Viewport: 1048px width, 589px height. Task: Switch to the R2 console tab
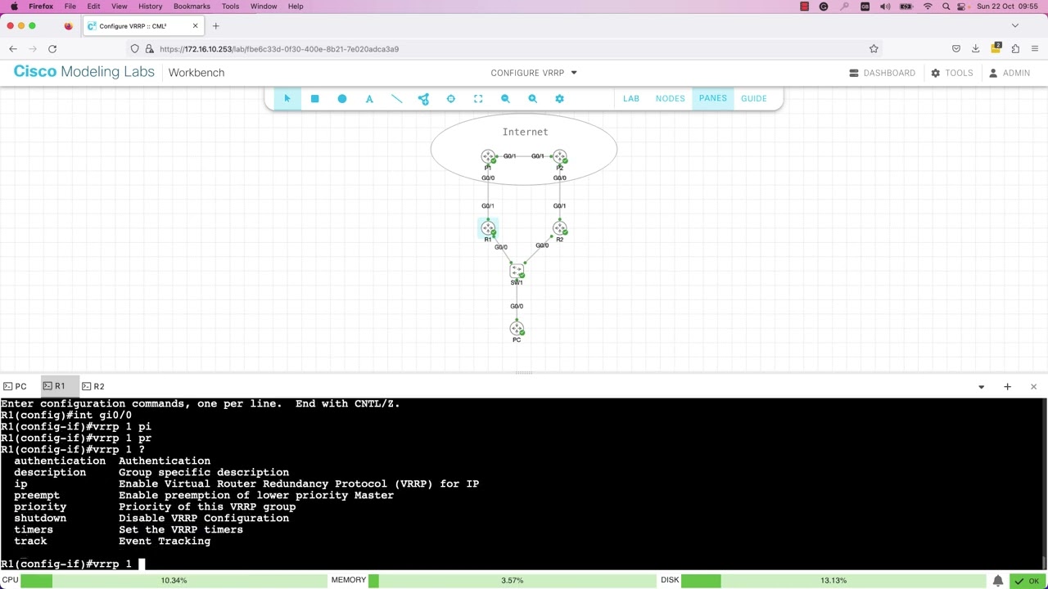93,386
